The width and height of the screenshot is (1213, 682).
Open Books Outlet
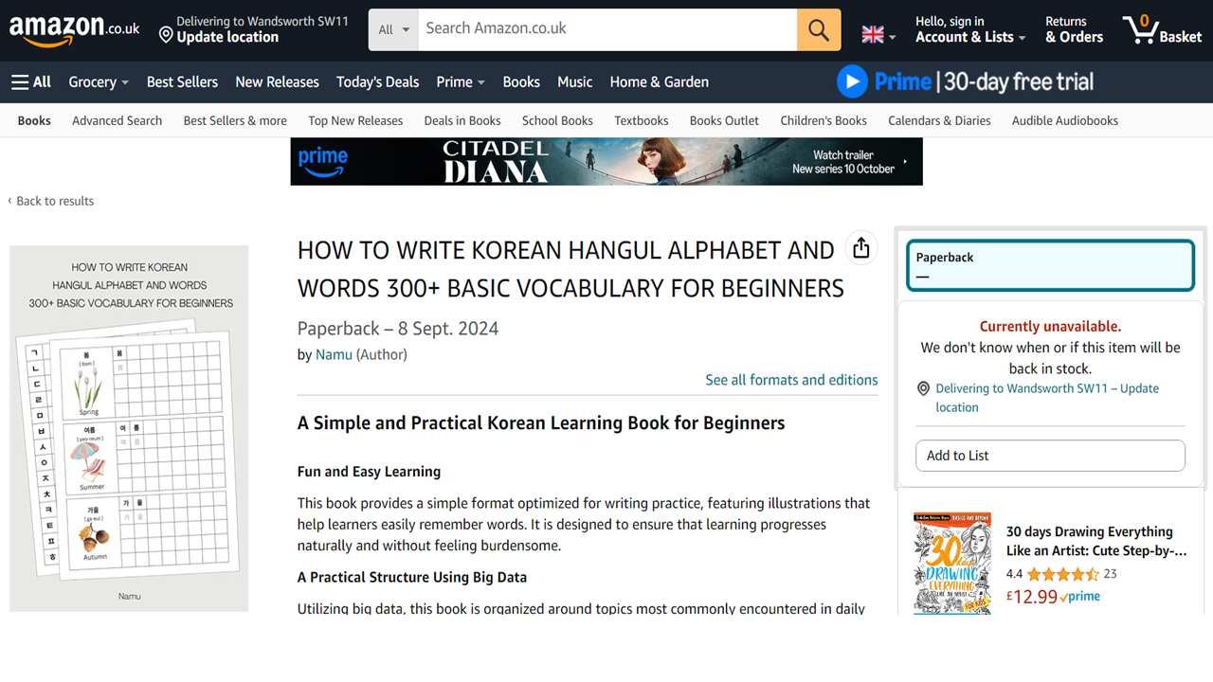point(724,120)
